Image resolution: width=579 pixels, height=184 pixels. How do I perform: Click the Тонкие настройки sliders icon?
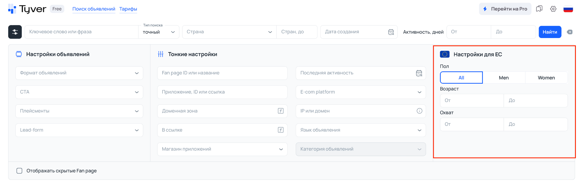(x=161, y=54)
